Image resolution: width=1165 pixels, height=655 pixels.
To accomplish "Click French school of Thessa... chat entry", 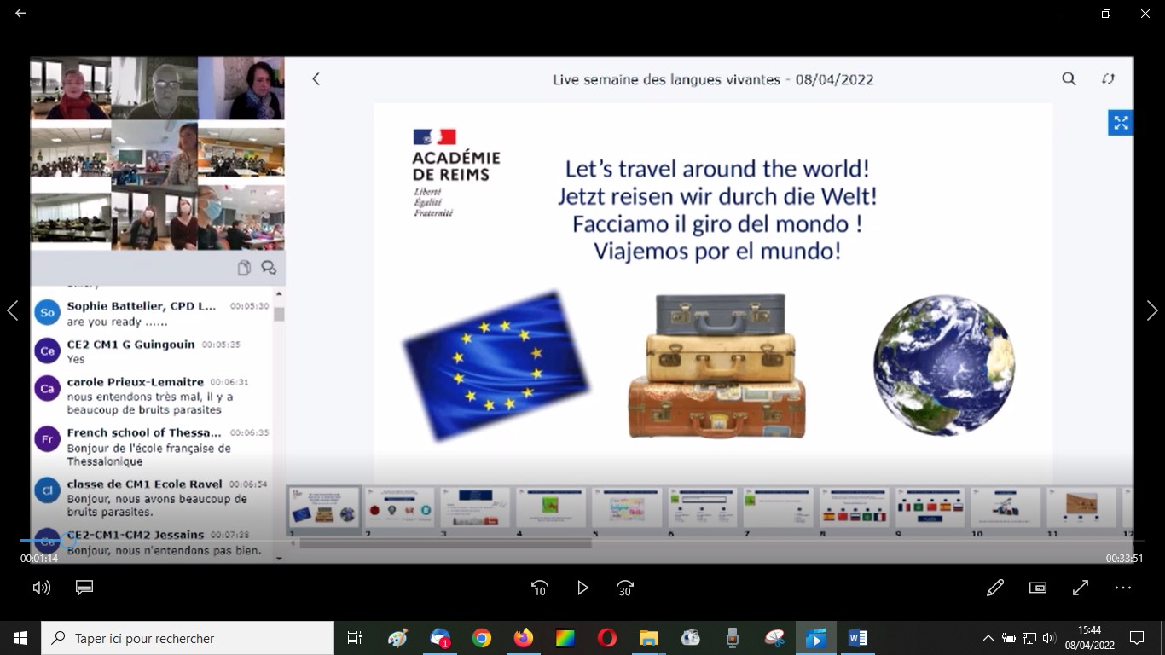I will pyautogui.click(x=151, y=447).
